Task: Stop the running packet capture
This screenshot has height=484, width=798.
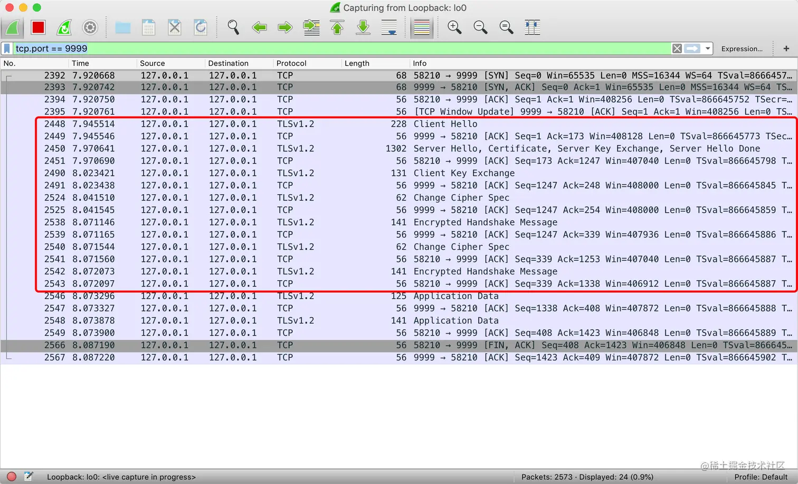Action: (x=38, y=27)
